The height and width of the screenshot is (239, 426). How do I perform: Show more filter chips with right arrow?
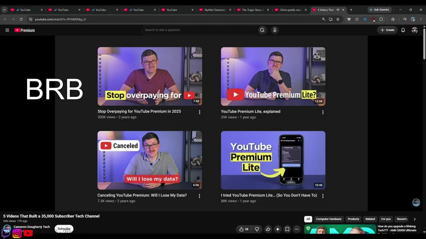(414, 219)
